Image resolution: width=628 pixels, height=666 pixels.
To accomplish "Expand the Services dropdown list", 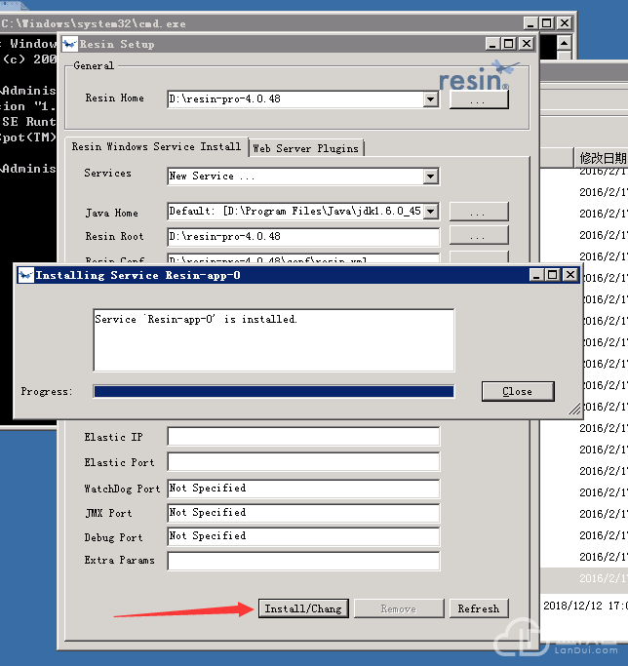I will 430,176.
